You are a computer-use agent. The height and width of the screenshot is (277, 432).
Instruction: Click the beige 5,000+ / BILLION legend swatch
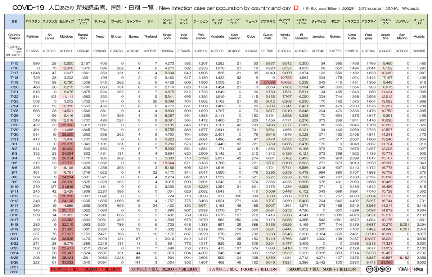323,269
